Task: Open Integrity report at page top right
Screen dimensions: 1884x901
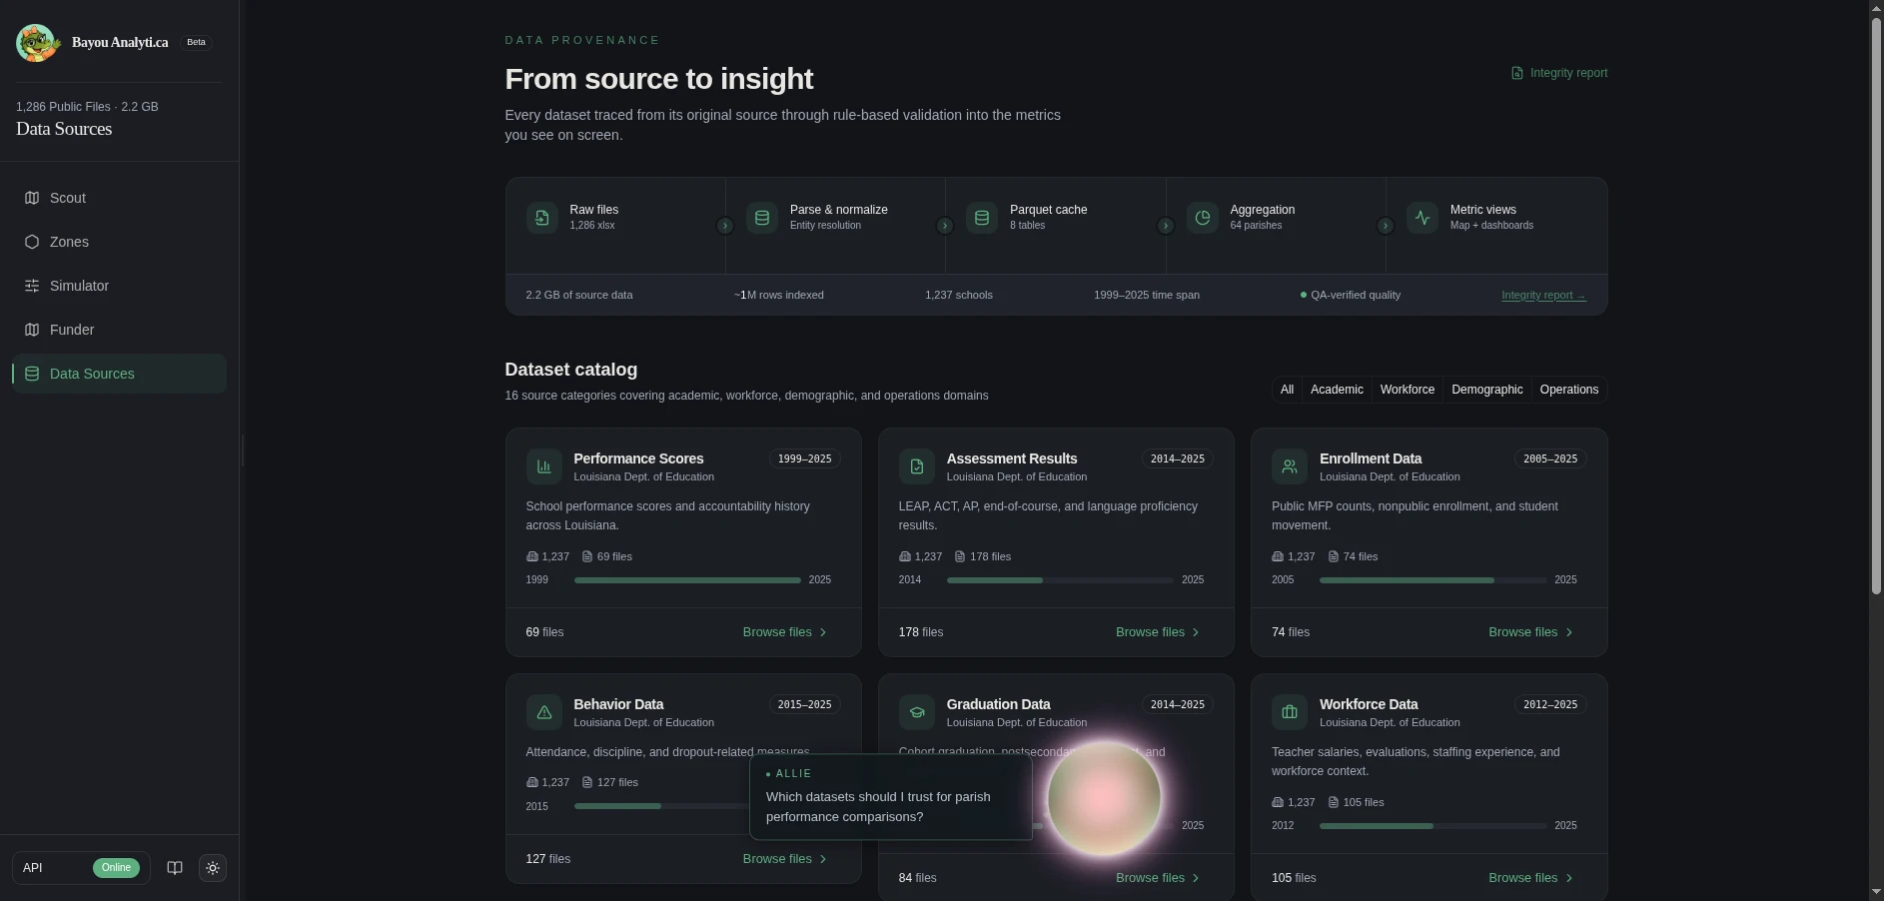Action: [x=1559, y=73]
